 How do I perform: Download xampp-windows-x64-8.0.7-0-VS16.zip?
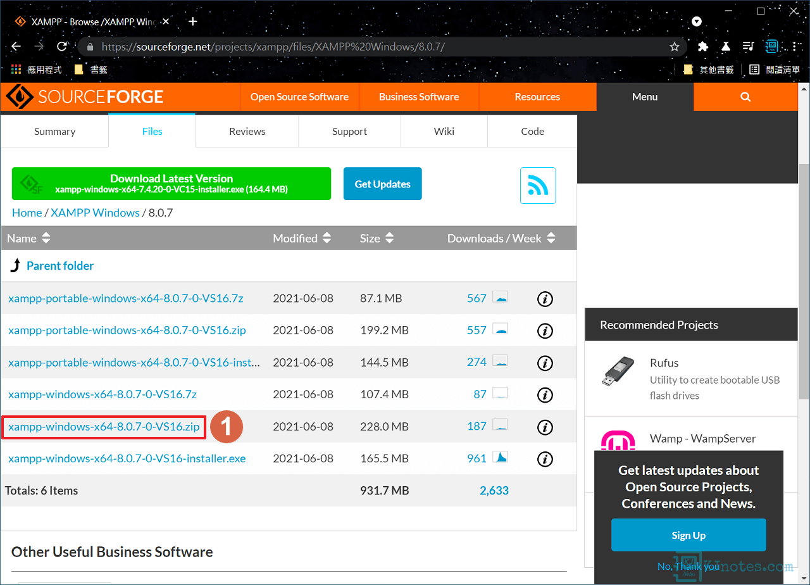click(104, 427)
